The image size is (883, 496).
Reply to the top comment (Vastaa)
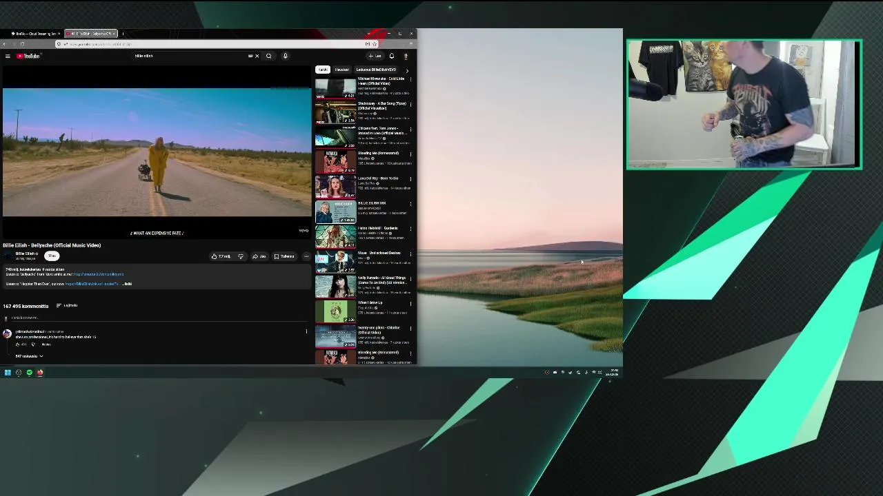[x=46, y=344]
